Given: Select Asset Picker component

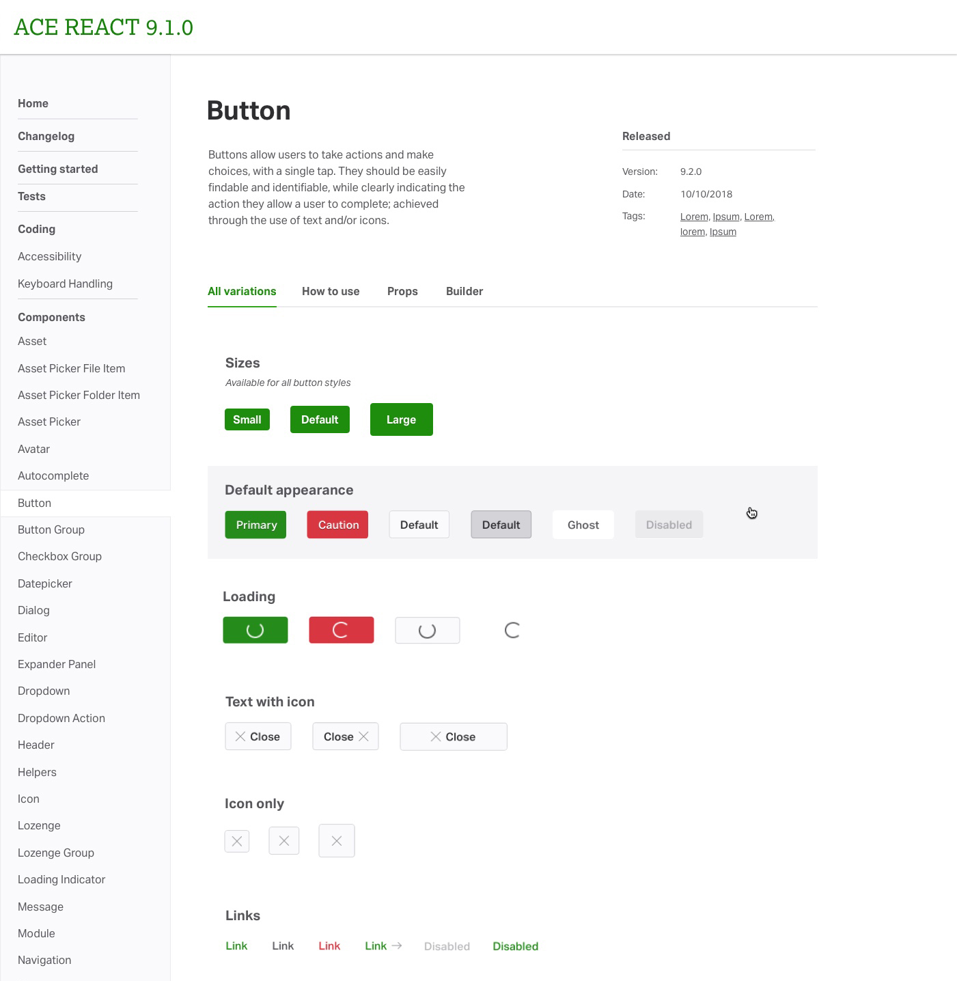Looking at the screenshot, I should click(49, 422).
